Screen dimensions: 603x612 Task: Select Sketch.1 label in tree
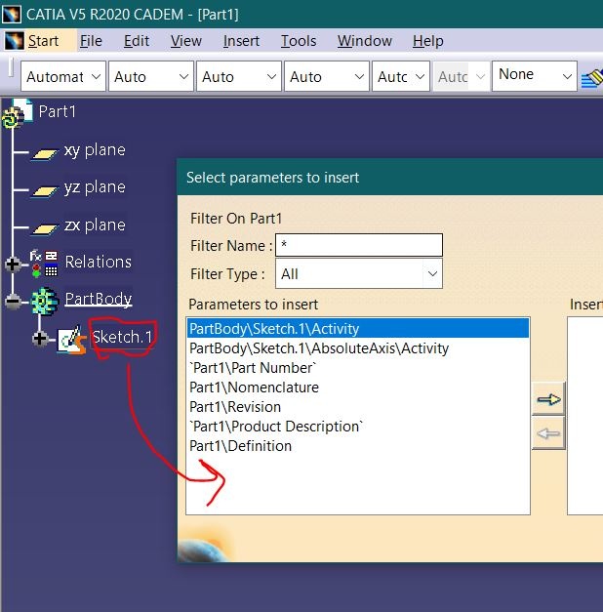point(122,337)
